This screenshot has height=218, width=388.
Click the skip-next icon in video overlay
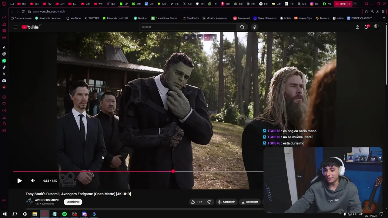point(200,38)
